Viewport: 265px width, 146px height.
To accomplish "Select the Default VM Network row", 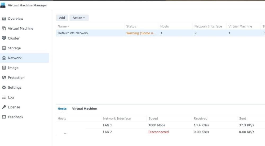I will coord(73,33).
